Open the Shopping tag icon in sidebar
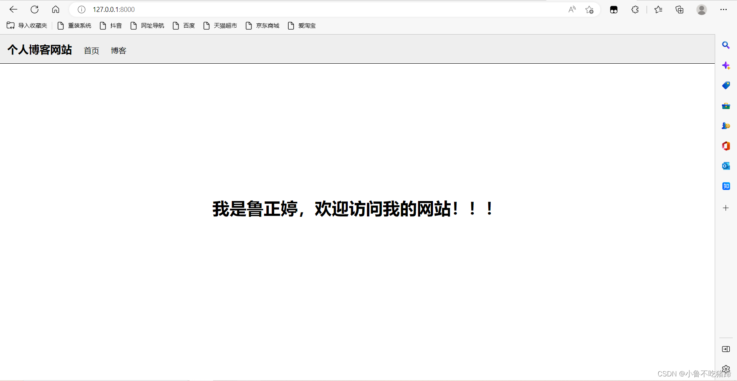The height and width of the screenshot is (381, 737). pos(726,86)
